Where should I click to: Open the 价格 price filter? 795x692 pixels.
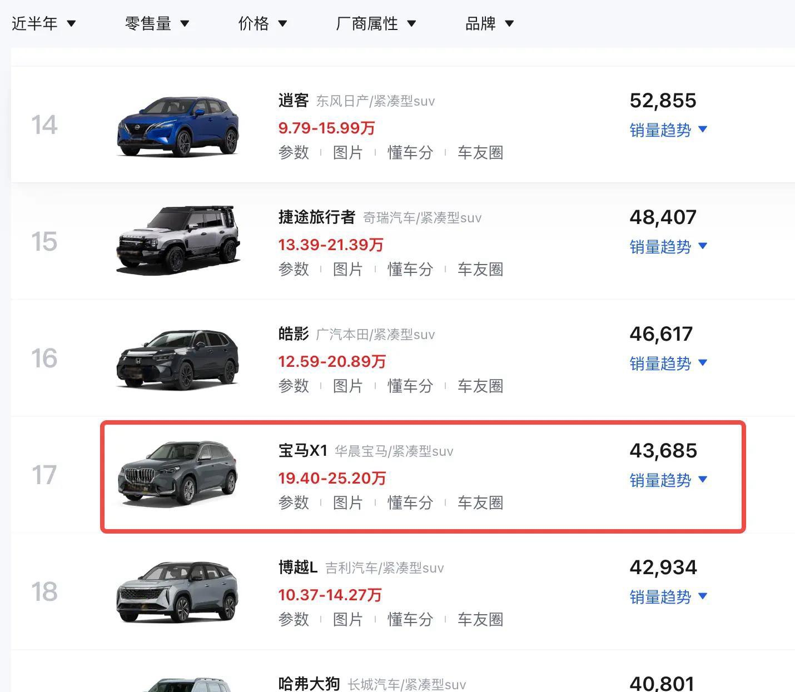coord(262,23)
